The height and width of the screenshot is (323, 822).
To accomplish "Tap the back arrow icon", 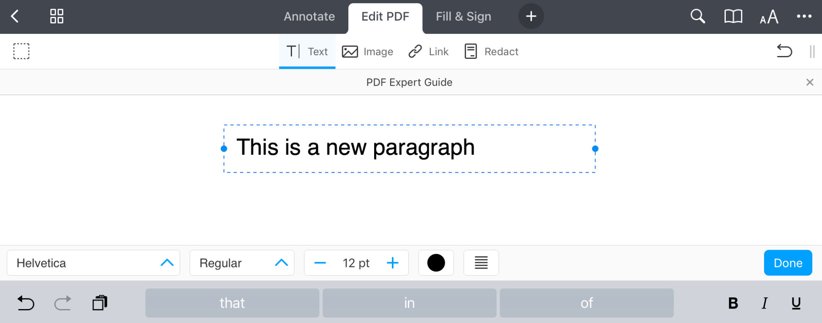I will pos(15,16).
